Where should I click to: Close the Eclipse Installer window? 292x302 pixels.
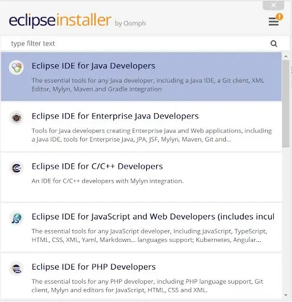(273, 5)
